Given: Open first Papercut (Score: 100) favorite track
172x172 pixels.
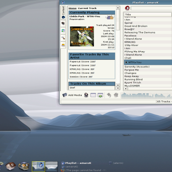Looking at the screenshot, I should [x=83, y=61].
